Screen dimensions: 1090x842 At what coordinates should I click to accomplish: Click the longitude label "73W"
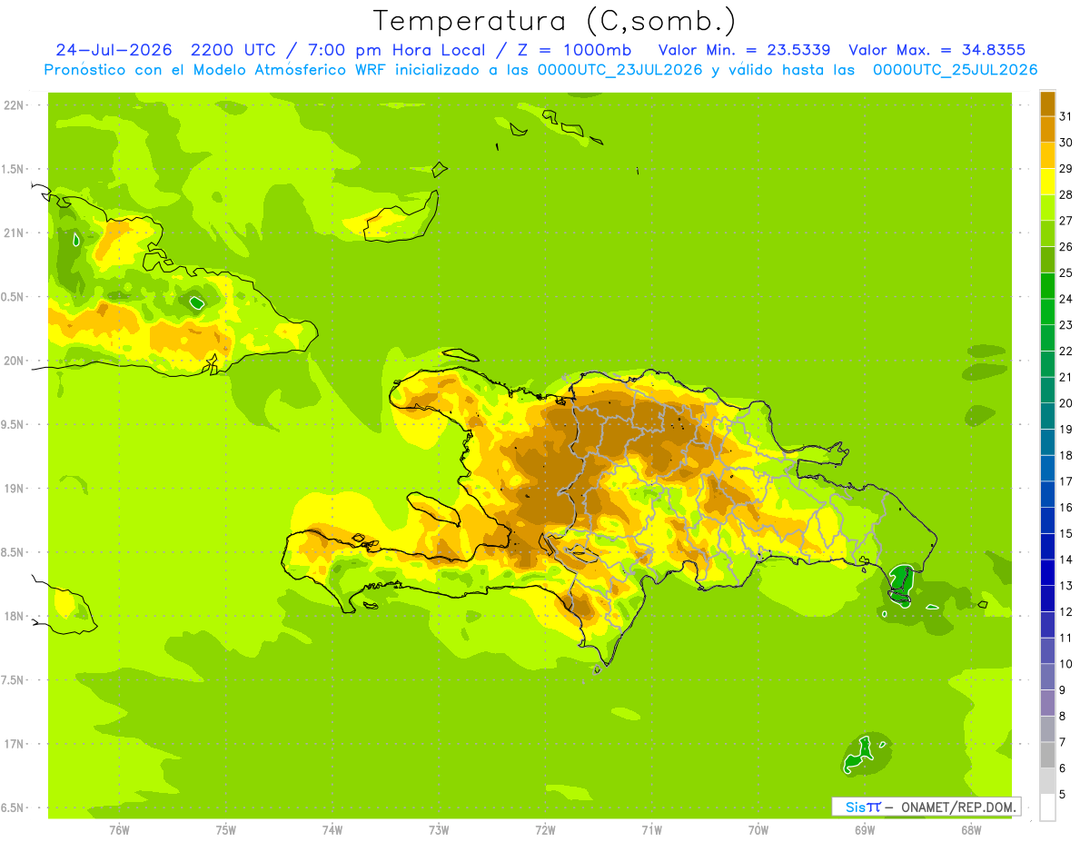click(x=439, y=829)
